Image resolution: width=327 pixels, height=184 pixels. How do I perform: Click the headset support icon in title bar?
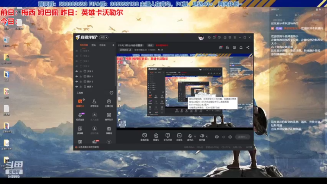[209, 37]
